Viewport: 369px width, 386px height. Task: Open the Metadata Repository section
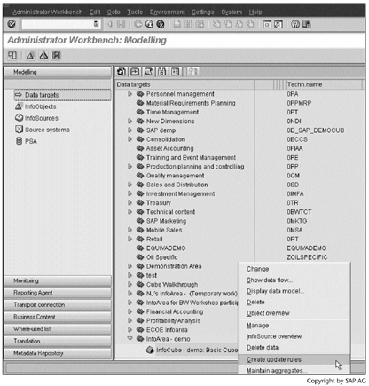point(58,353)
